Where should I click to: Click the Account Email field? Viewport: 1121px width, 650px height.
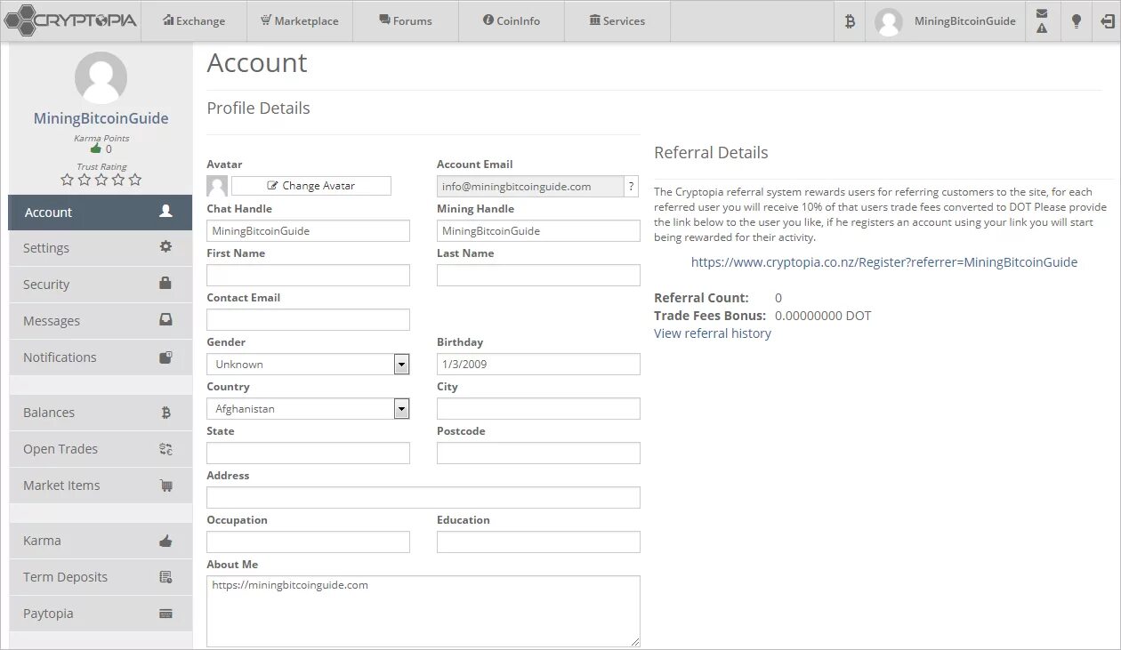pos(530,186)
